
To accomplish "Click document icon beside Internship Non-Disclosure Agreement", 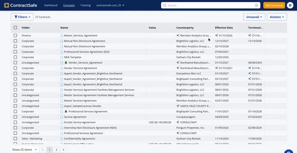I will pos(61,128).
